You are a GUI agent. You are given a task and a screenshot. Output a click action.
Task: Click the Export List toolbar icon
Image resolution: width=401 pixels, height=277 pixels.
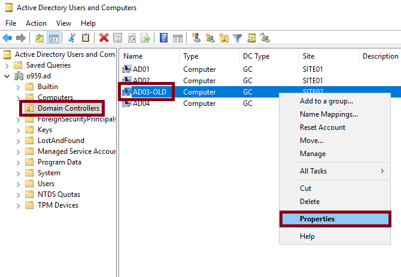point(145,38)
